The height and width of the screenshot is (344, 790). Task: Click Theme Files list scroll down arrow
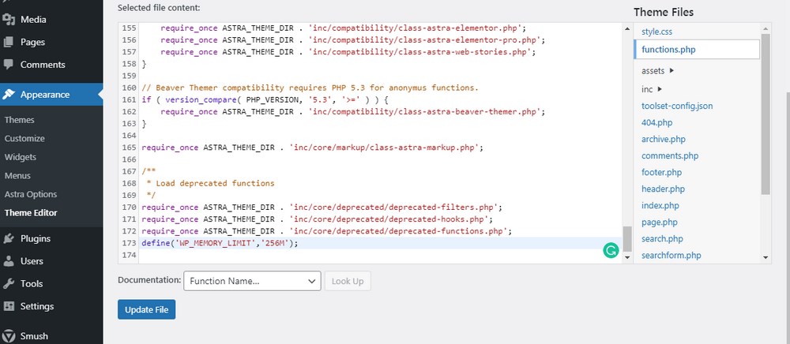[766, 257]
